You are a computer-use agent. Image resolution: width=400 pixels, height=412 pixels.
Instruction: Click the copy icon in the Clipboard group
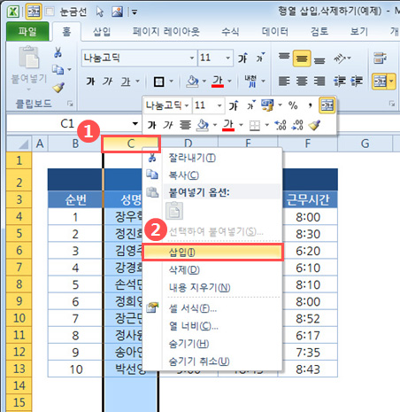[x=58, y=70]
